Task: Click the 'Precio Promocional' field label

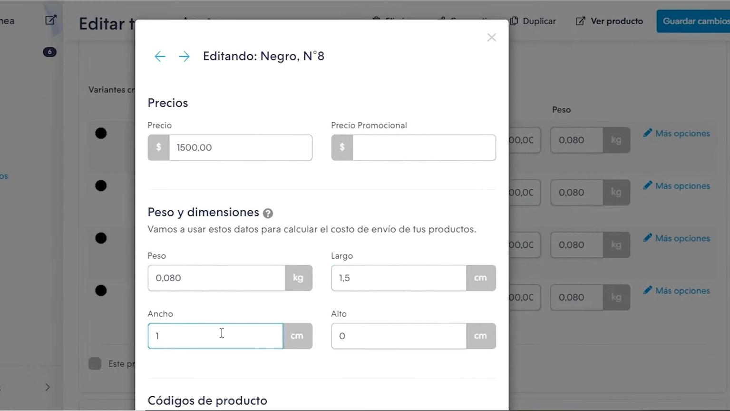Action: point(369,126)
